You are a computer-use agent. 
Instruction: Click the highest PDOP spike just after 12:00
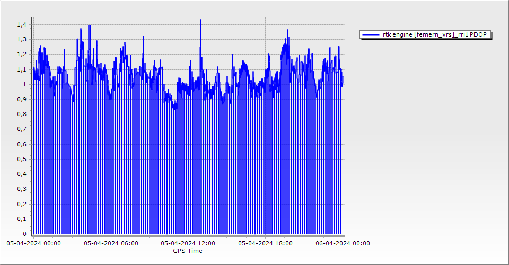coord(200,20)
